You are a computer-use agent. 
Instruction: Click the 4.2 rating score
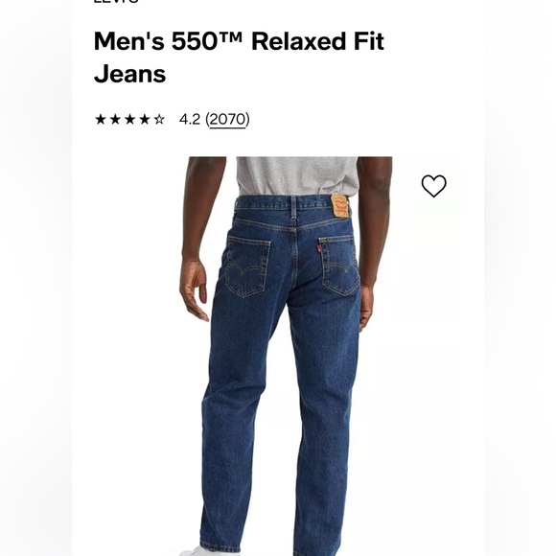(190, 120)
